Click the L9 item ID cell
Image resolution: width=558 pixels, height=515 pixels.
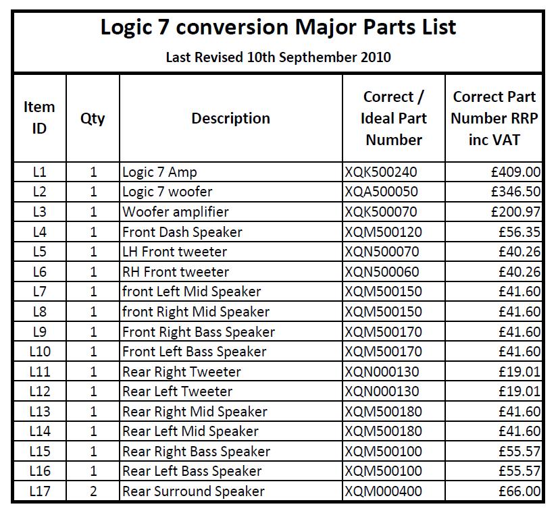click(39, 332)
